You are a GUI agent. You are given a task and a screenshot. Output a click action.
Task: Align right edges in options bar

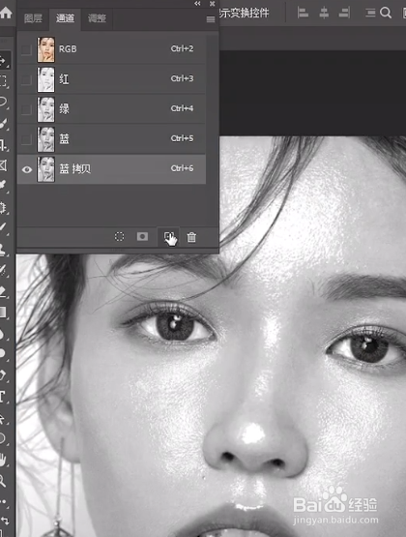[344, 13]
